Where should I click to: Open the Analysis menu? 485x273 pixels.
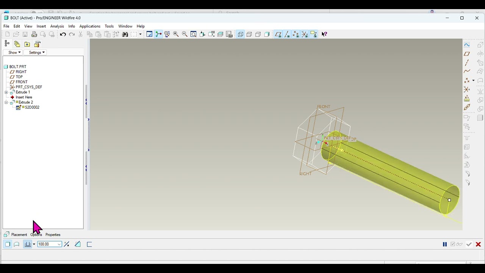(57, 26)
